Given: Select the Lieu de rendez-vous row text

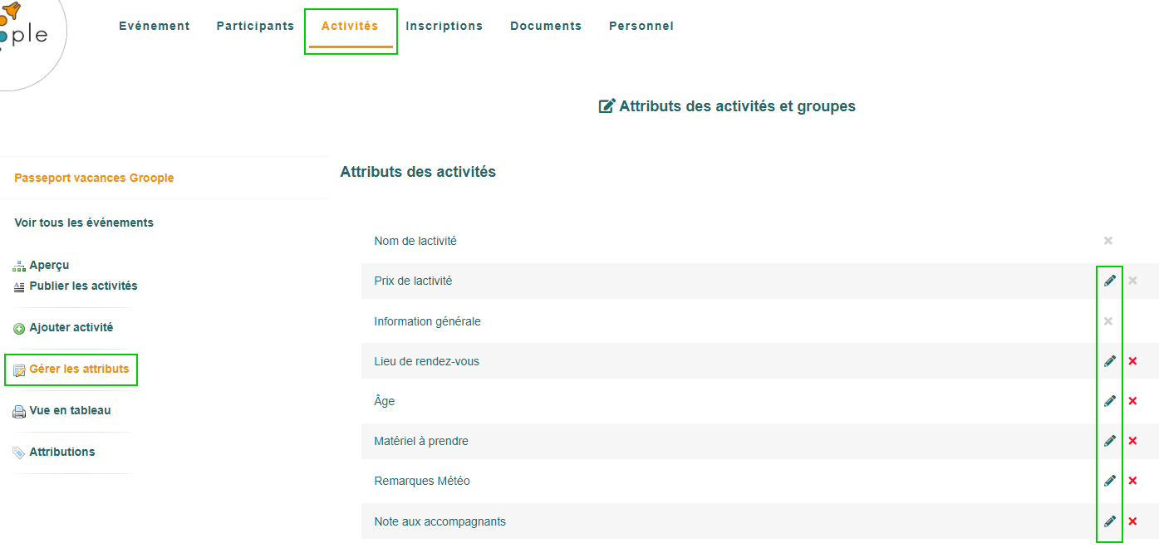Looking at the screenshot, I should coord(426,361).
